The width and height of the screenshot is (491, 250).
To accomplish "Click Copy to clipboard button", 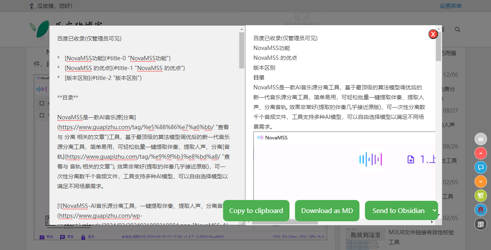I will coord(256,211).
